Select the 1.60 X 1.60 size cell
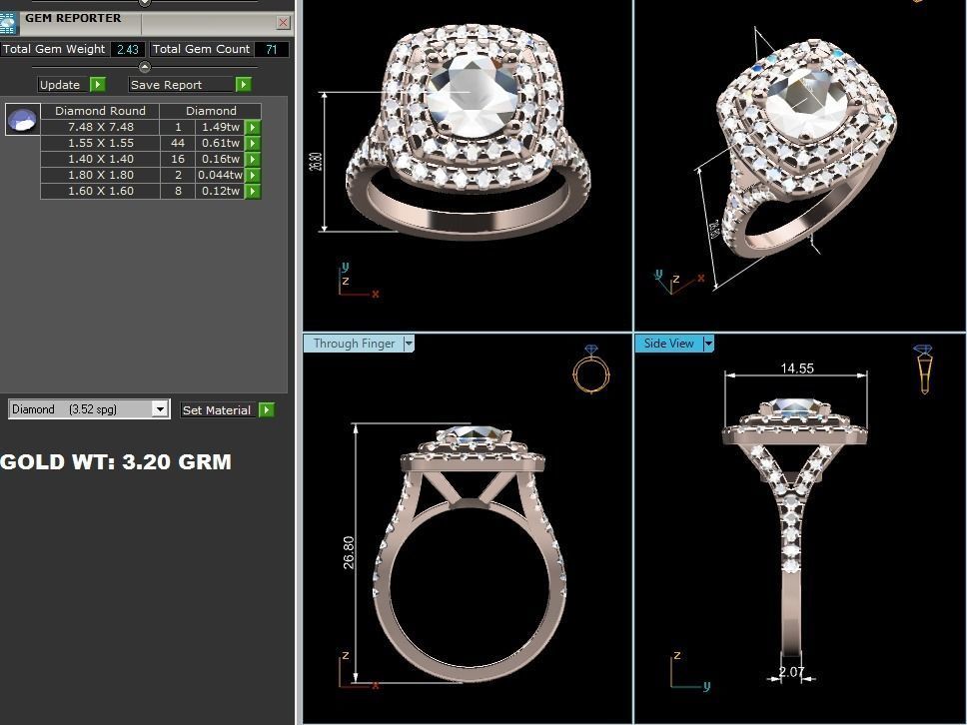 101,191
